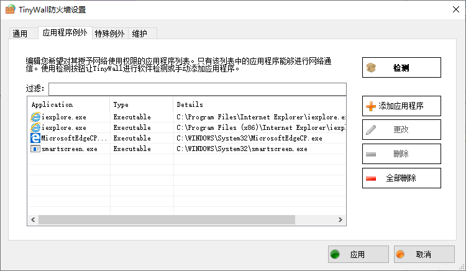Click the horizontal scrollbar thumb of list
The height and width of the screenshot is (271, 466).
click(x=167, y=220)
